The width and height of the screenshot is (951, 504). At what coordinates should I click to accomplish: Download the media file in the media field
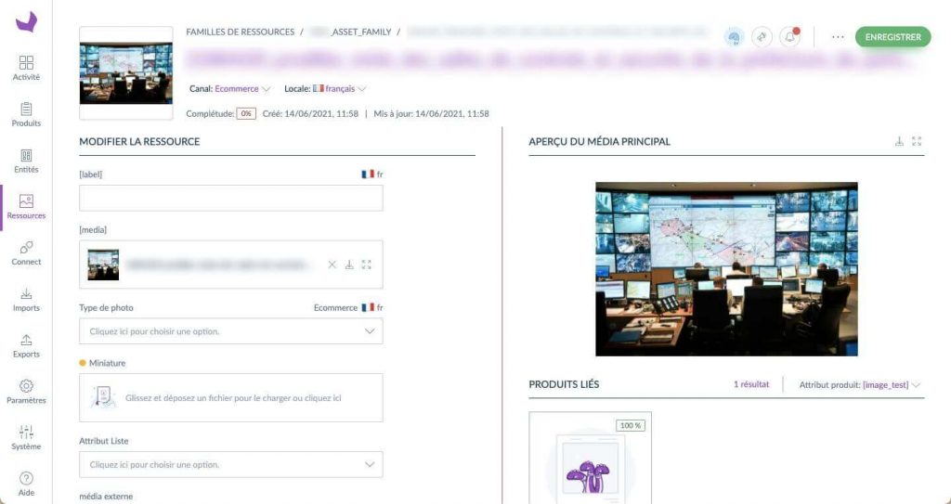[x=349, y=265]
